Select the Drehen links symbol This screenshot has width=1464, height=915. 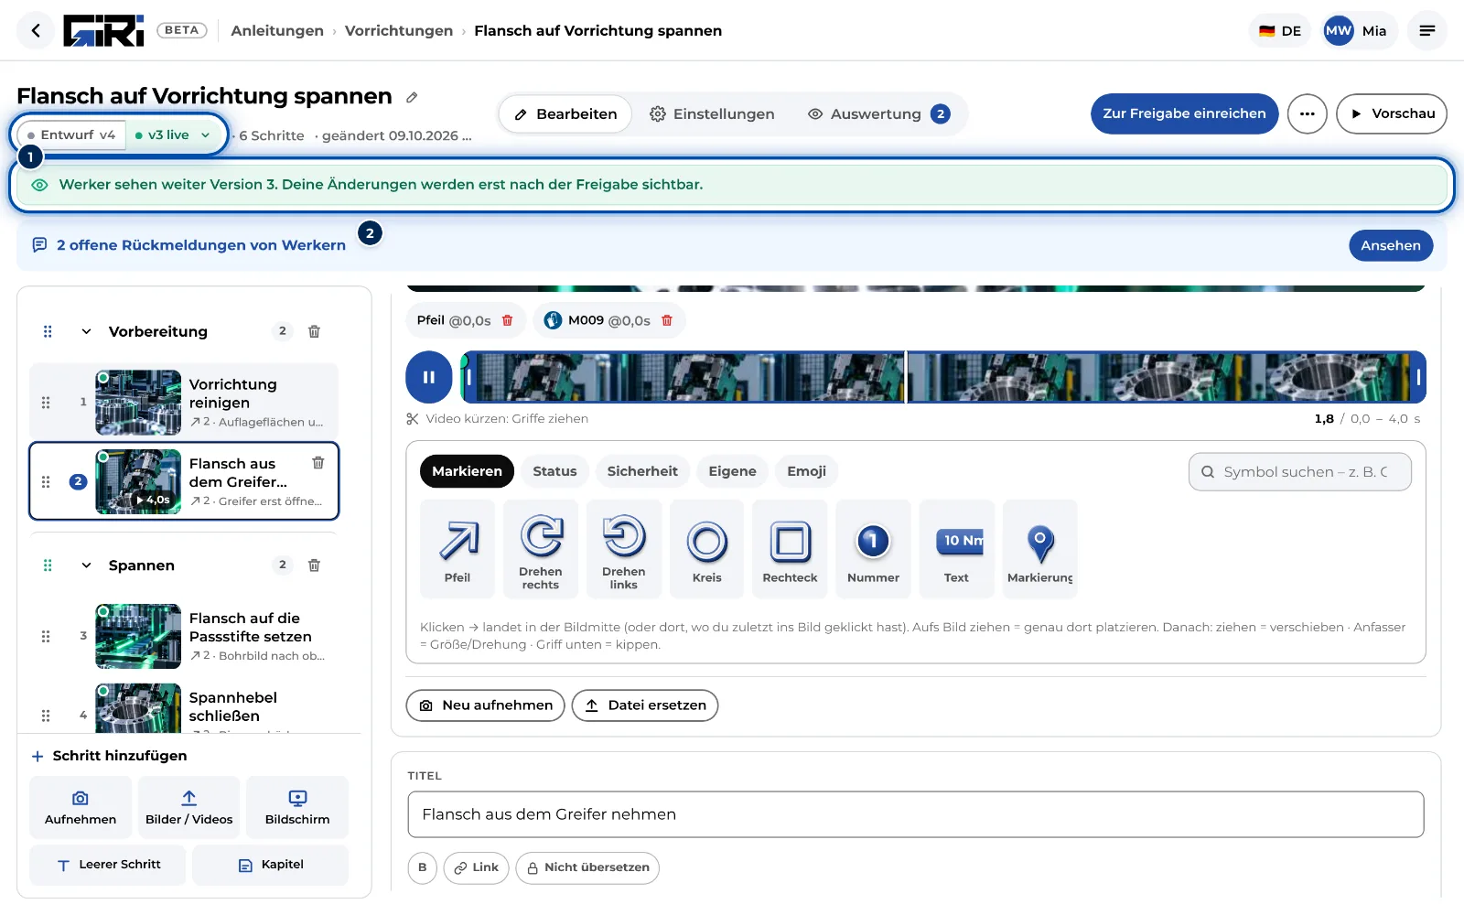click(624, 549)
